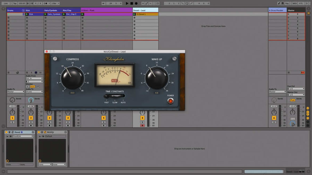Open the MJUCjr plug-in window wrench icon

(x=45, y=132)
